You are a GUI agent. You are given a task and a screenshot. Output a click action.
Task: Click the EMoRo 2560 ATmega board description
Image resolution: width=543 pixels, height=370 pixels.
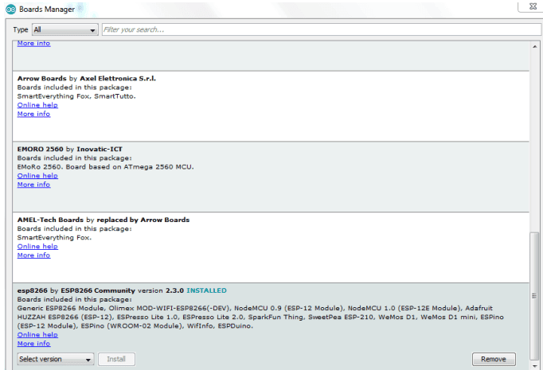coord(106,167)
